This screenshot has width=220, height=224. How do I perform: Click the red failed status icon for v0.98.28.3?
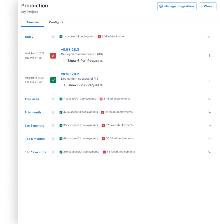click(x=53, y=56)
